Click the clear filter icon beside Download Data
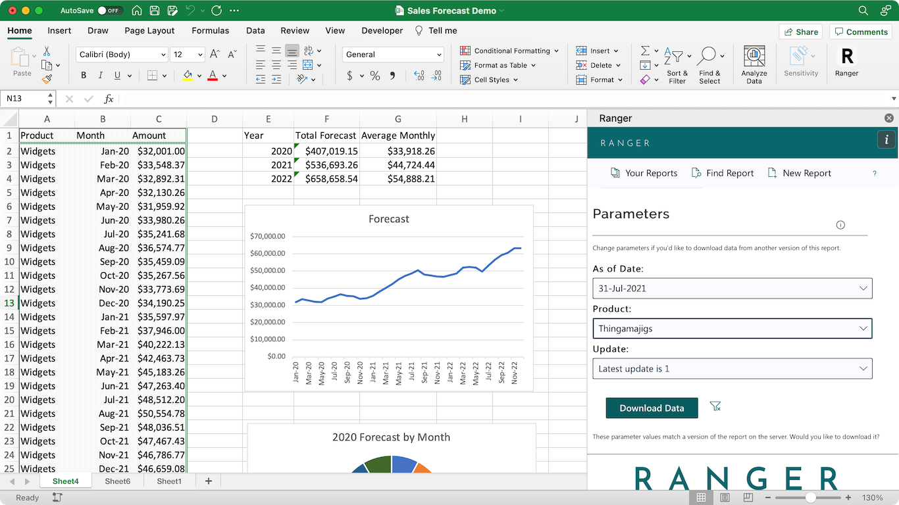The image size is (899, 505). pos(715,407)
